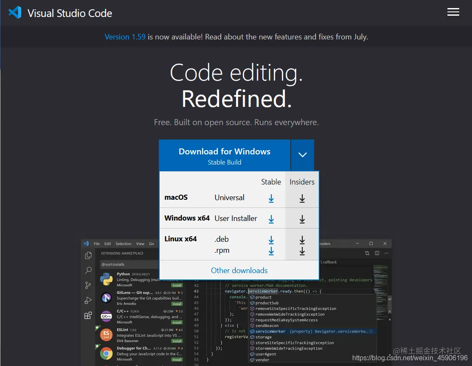Install the C/C++ extension
Image resolution: width=472 pixels, height=366 pixels.
click(x=177, y=322)
